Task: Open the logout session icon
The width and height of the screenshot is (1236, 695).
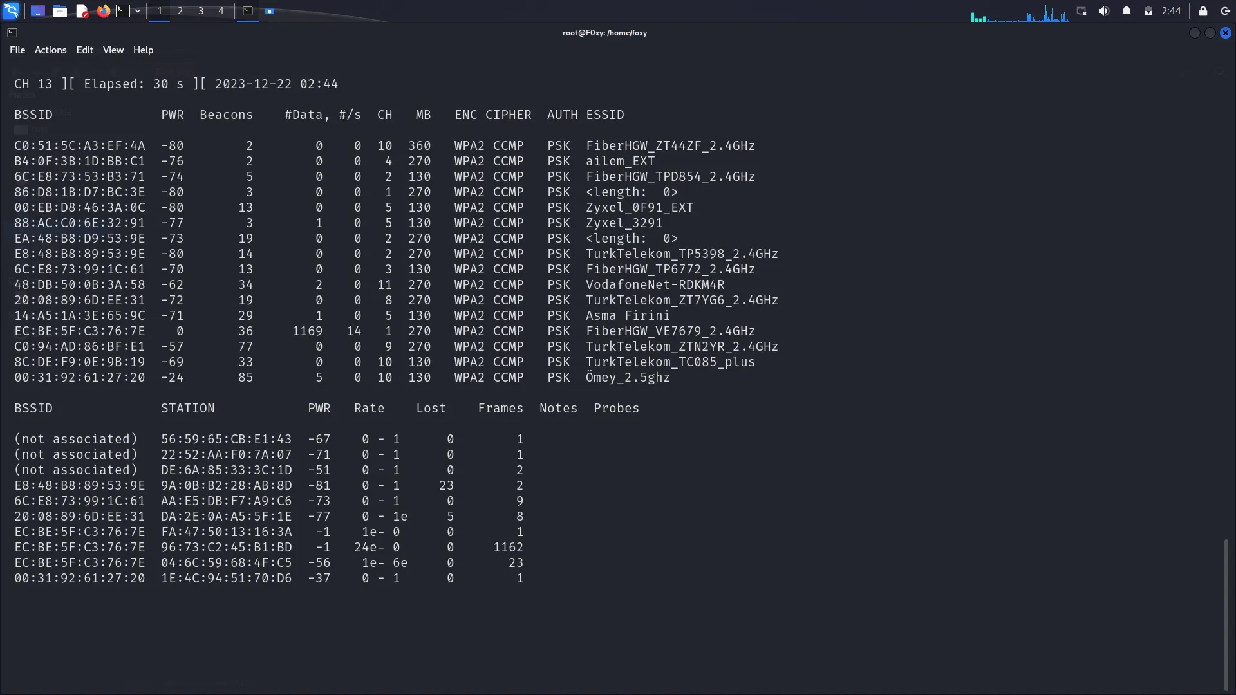Action: (1225, 11)
